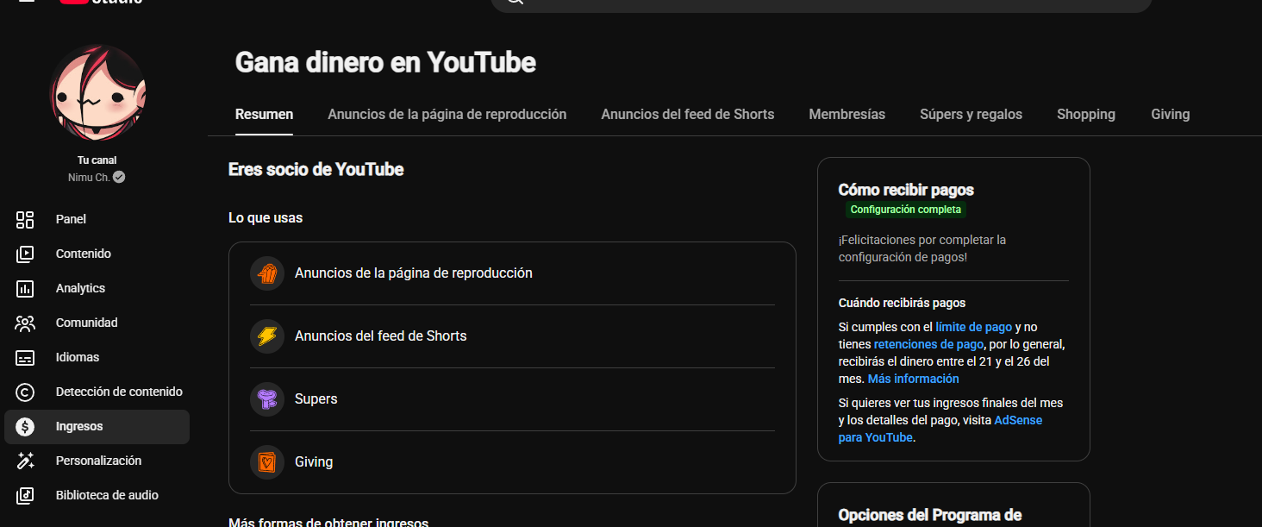Click the 'Nimu Ch.' channel name
The width and height of the screenshot is (1262, 527).
pos(89,178)
